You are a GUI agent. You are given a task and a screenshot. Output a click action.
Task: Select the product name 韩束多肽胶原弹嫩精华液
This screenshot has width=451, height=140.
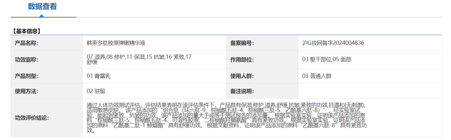(x=116, y=43)
